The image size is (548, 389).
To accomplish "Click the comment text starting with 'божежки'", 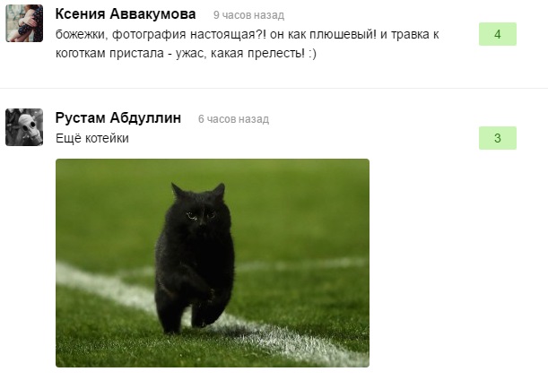I will 247,44.
